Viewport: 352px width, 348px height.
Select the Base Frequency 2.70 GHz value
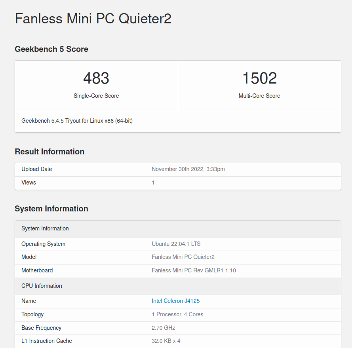pyautogui.click(x=163, y=328)
